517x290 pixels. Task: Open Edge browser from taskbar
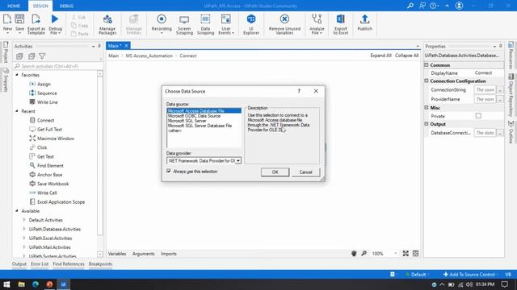click(x=36, y=284)
